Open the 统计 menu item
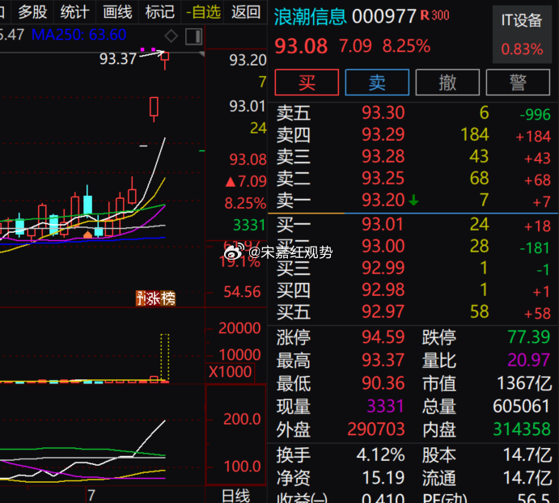Screen dimensions: 559x503 click(x=75, y=12)
